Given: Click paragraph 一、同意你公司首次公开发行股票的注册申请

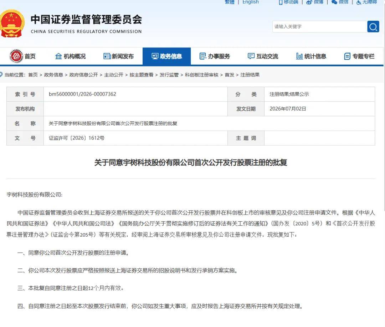Looking at the screenshot, I should (x=73, y=253).
